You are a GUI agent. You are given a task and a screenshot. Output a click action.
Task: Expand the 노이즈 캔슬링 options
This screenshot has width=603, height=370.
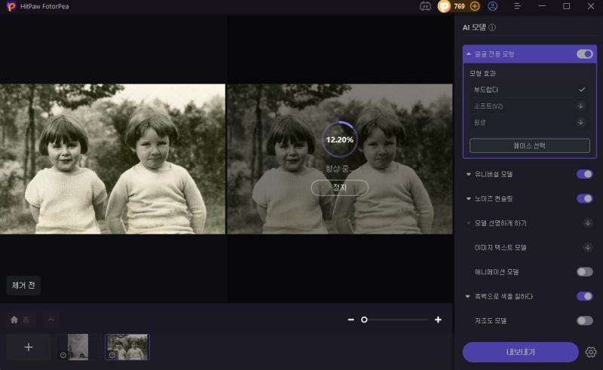469,198
